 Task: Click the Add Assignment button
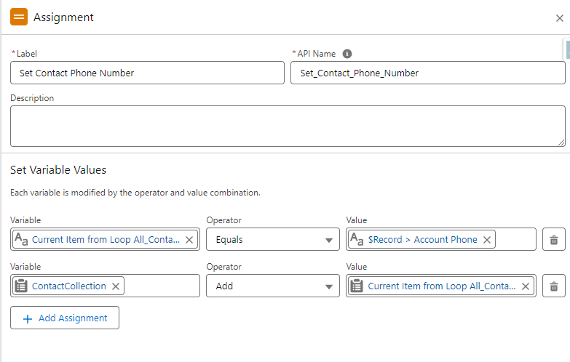(x=65, y=318)
